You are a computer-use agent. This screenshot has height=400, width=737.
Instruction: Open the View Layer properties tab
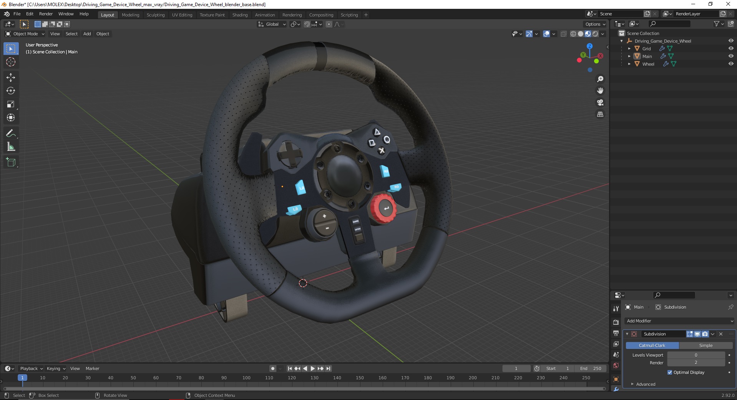click(616, 344)
